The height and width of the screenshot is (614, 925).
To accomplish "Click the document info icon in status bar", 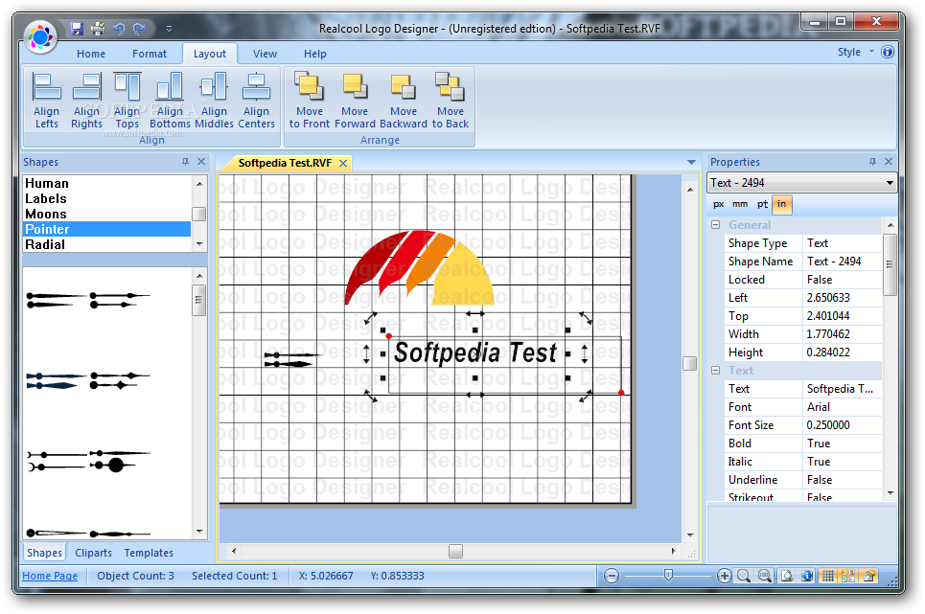I will 808,576.
